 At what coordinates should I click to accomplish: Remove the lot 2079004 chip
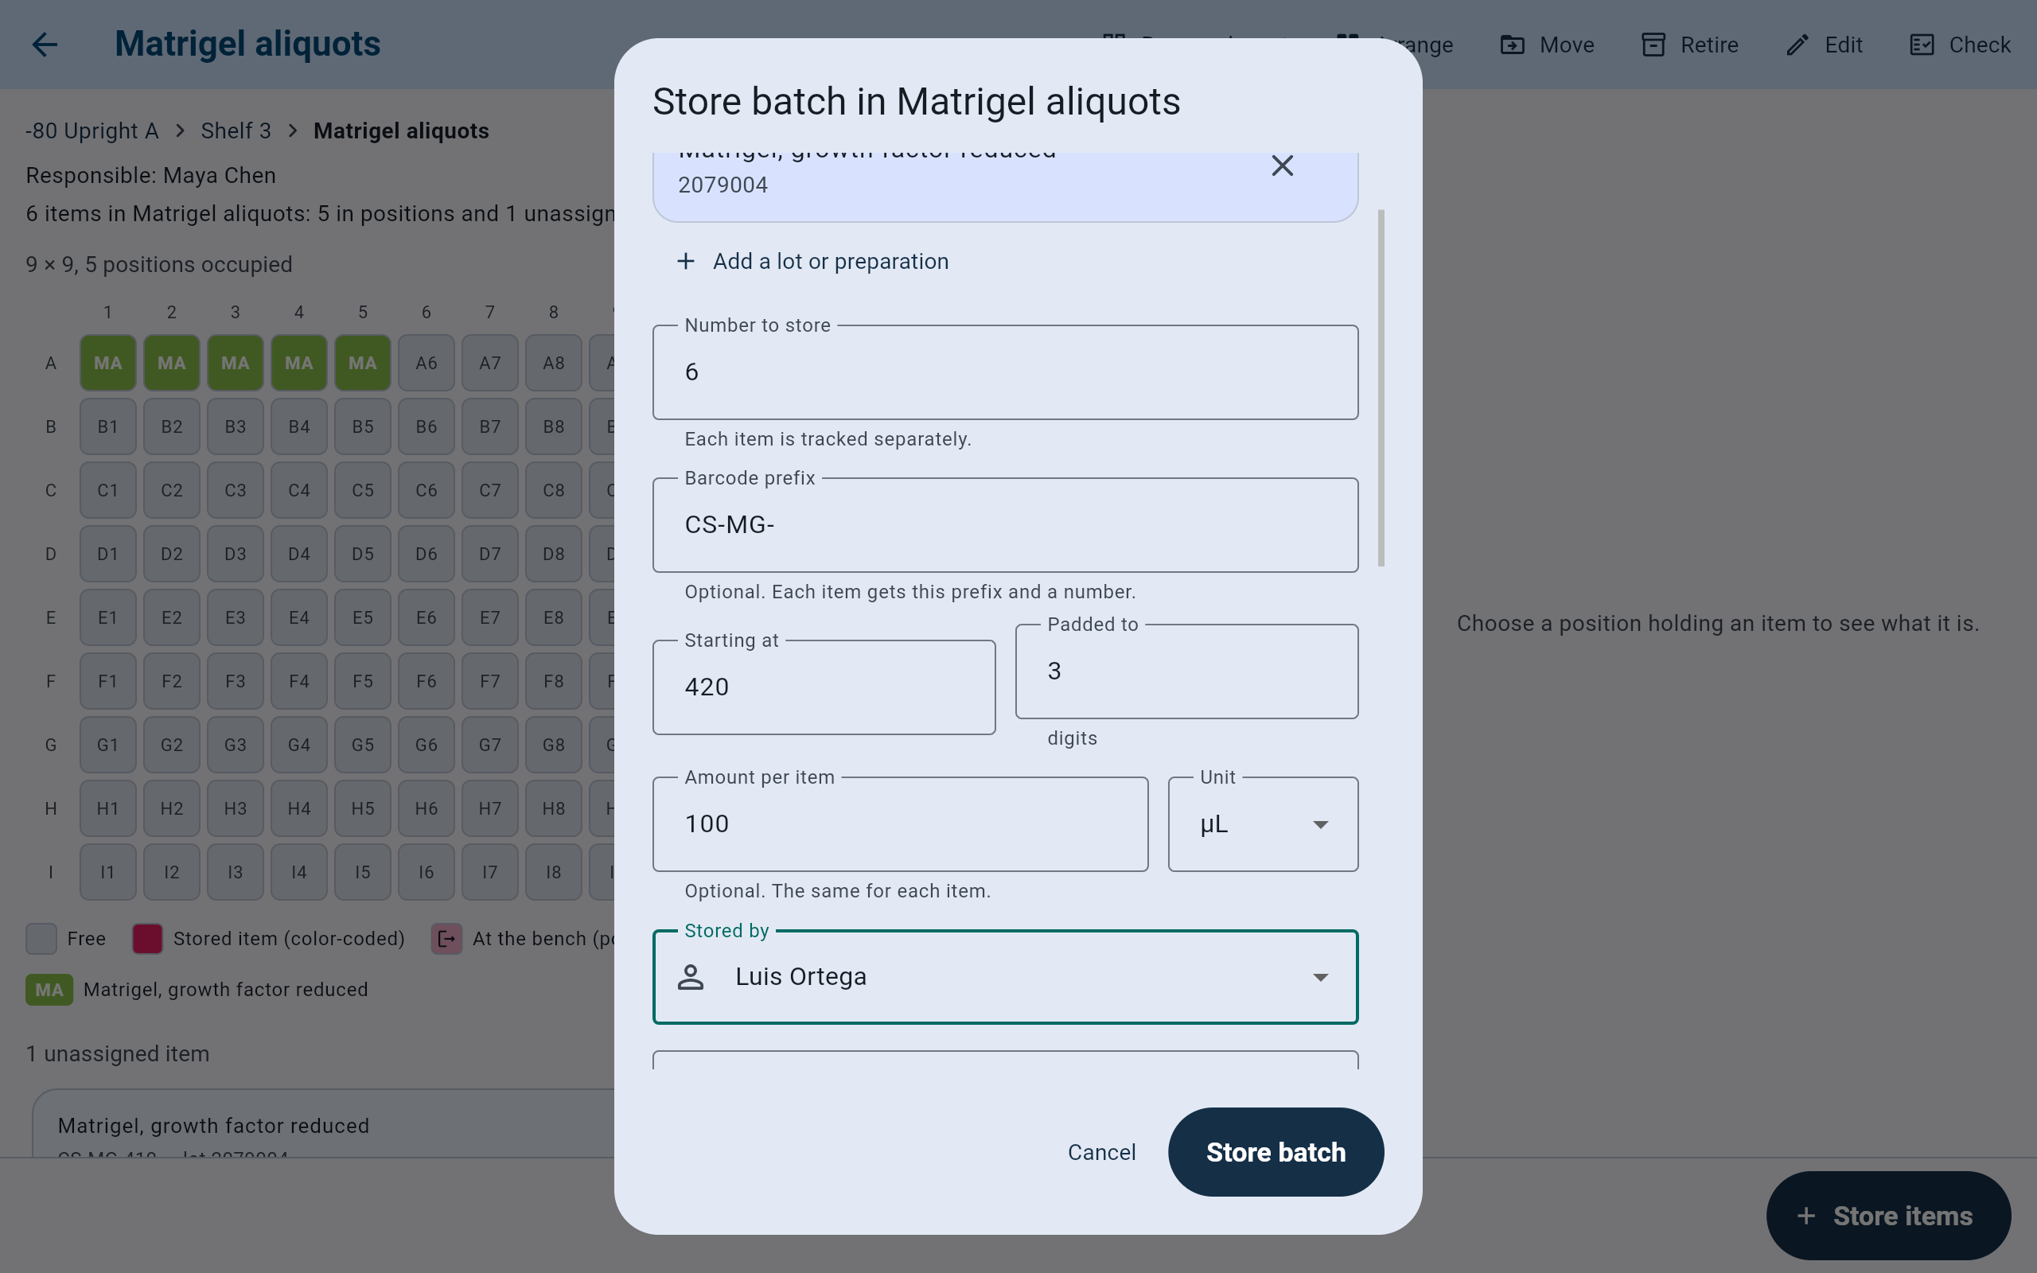click(x=1281, y=165)
